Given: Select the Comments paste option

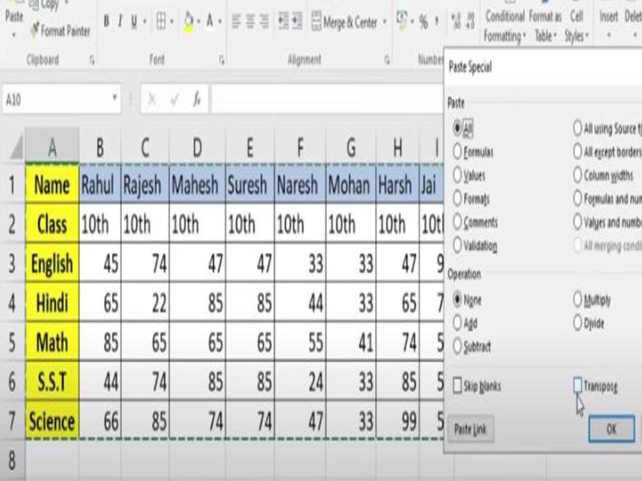Looking at the screenshot, I should (x=457, y=222).
